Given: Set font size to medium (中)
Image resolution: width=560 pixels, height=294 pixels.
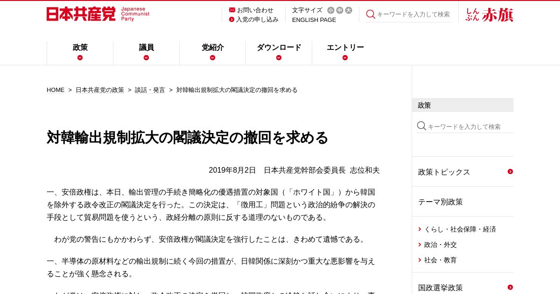Looking at the screenshot, I should (340, 10).
